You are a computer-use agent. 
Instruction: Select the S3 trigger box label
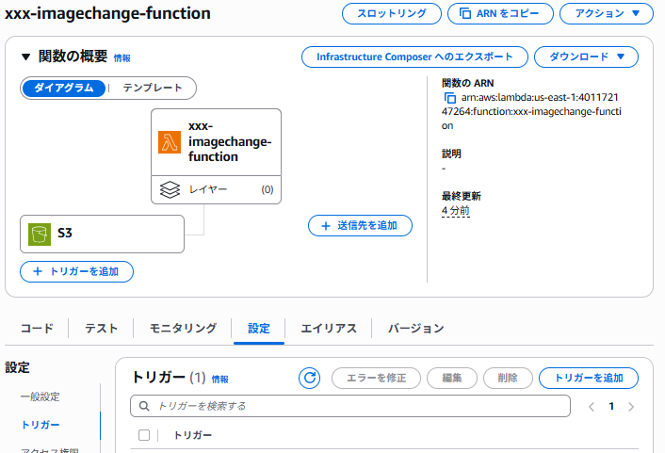tap(65, 233)
